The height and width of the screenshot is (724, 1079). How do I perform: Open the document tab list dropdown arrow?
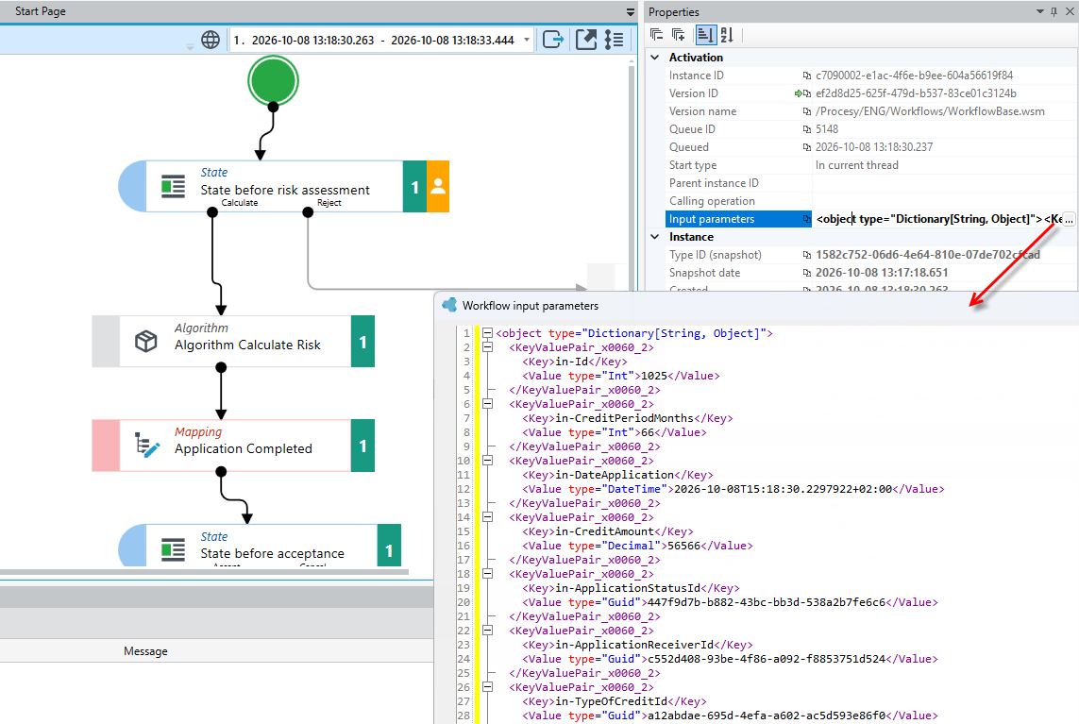[631, 12]
